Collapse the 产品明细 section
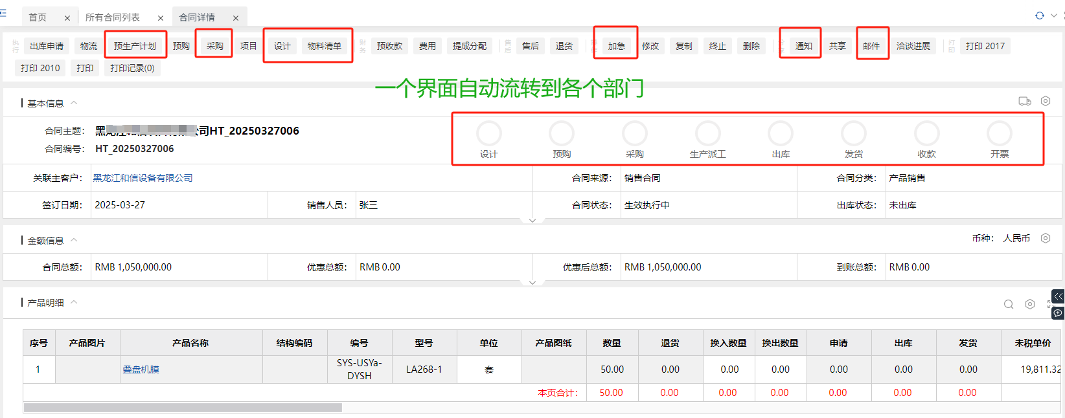This screenshot has width=1065, height=418. (x=74, y=302)
